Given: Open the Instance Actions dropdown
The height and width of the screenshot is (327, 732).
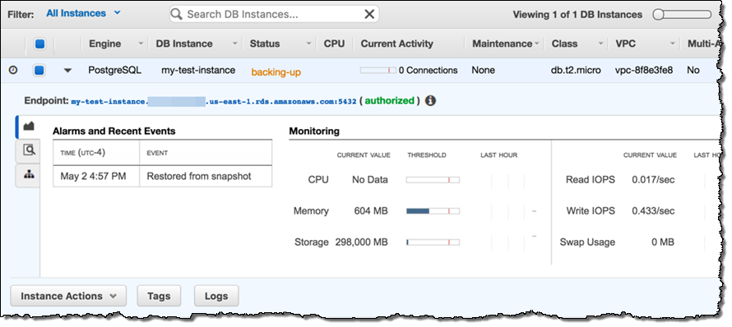Looking at the screenshot, I should (68, 297).
